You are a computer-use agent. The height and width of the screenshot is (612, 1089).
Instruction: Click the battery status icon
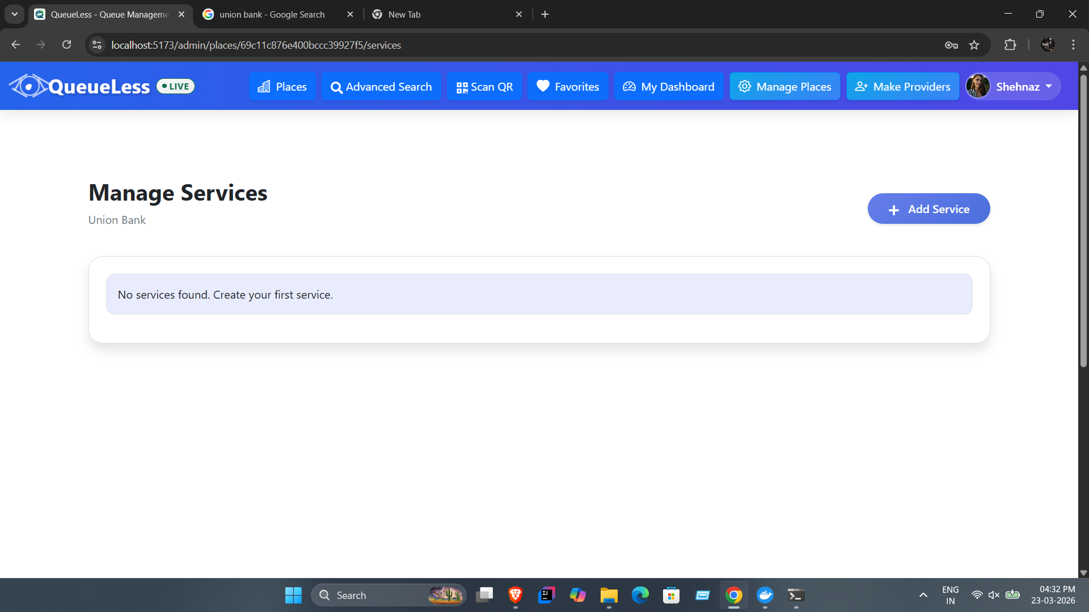[1012, 595]
